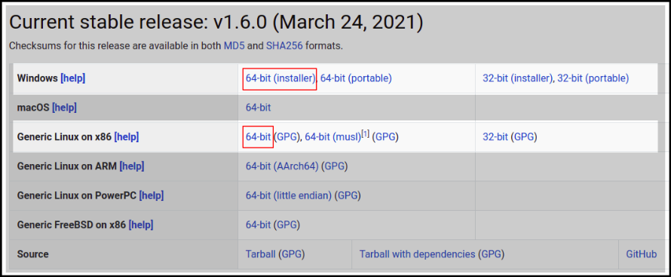The image size is (671, 277).
Task: Open Generic Linux on x86 [help]
Action: (127, 137)
